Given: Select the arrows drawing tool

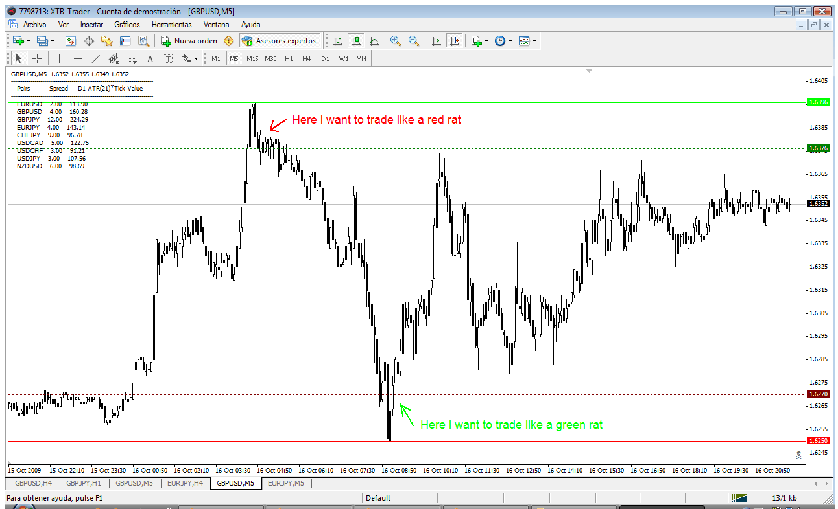Looking at the screenshot, I should pos(186,58).
